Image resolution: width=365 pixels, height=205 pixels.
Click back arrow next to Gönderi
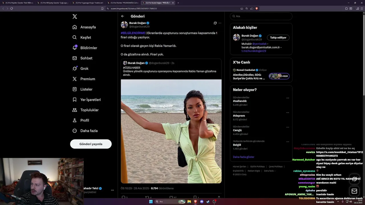click(123, 16)
